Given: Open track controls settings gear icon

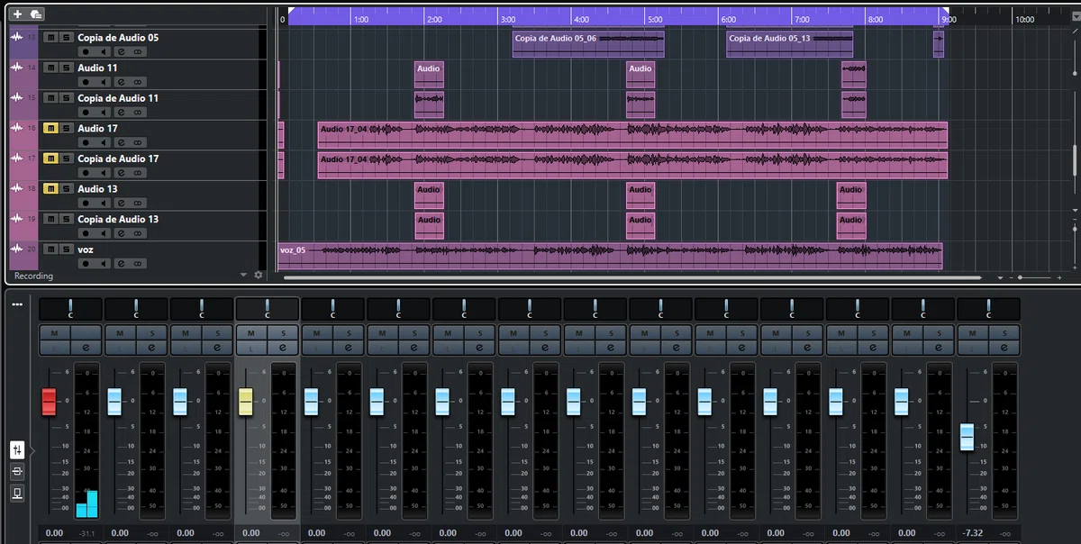Looking at the screenshot, I should 259,275.
